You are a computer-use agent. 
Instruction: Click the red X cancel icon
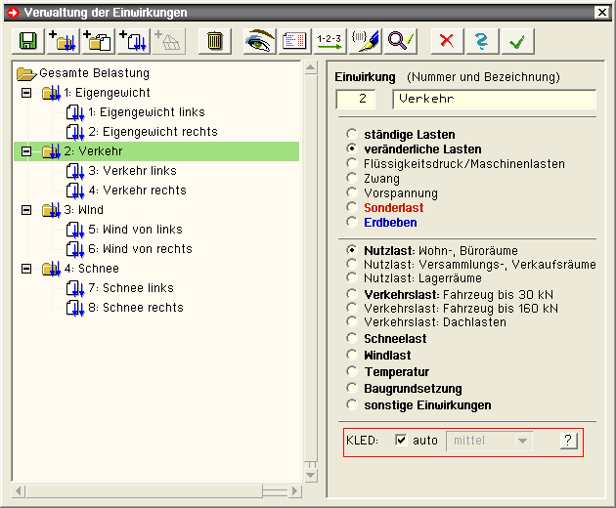[447, 40]
